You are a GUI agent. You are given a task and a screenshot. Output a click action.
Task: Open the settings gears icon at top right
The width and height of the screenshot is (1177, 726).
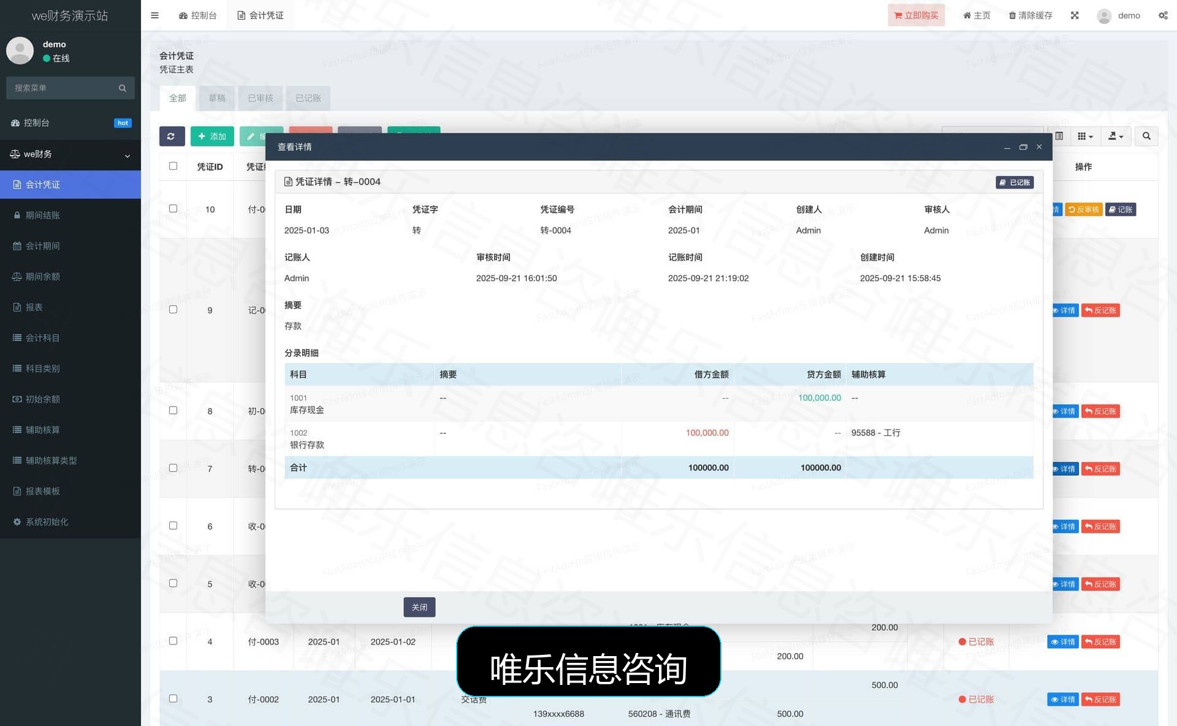coord(1163,15)
